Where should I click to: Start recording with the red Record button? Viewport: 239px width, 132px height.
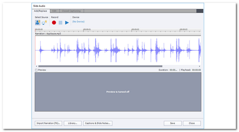click(54, 22)
